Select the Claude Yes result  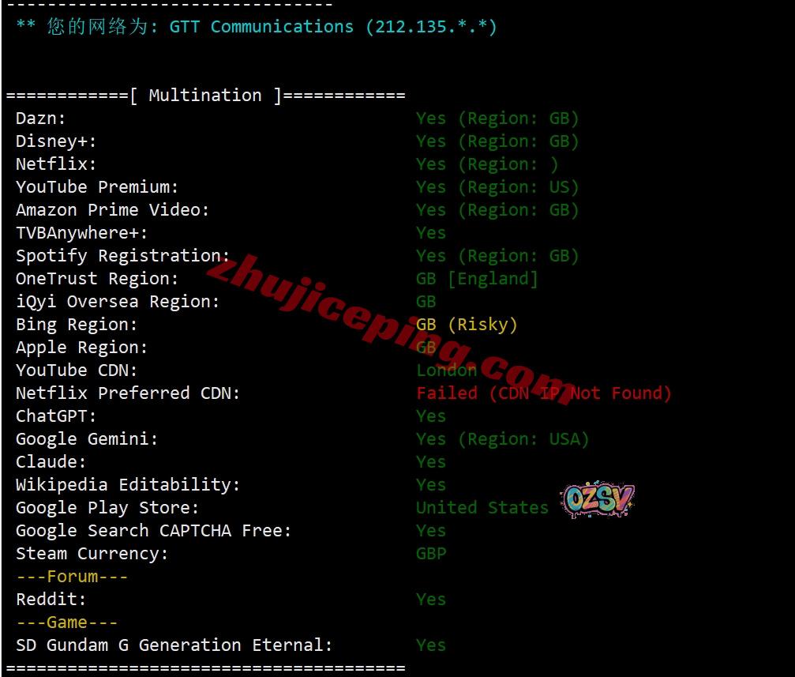coord(431,462)
